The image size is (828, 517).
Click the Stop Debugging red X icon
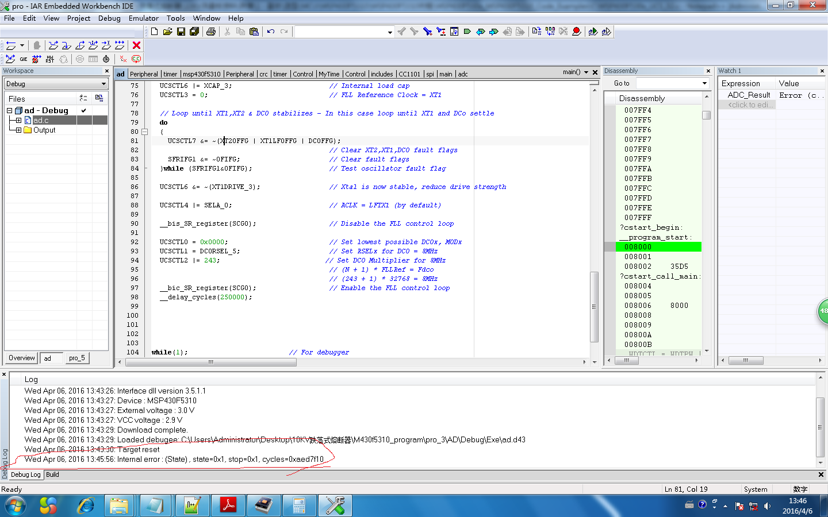[x=136, y=45]
